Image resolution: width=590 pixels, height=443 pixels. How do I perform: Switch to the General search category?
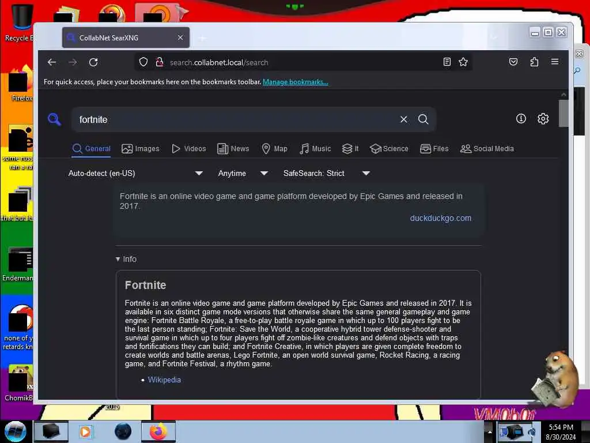92,149
